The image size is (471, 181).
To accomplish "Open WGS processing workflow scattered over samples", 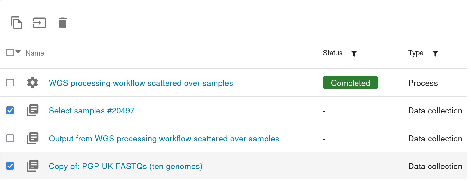I will pyautogui.click(x=141, y=83).
